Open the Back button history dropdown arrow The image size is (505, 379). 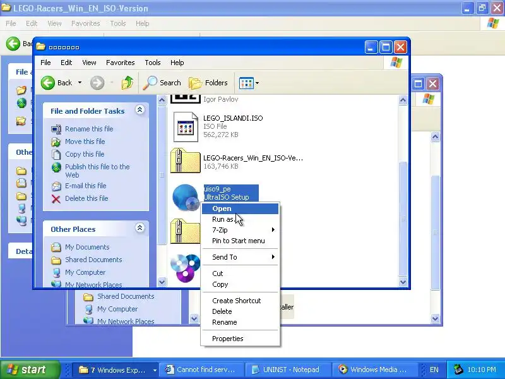80,83
